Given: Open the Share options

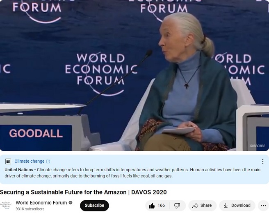Looking at the screenshot, I should tap(202, 206).
